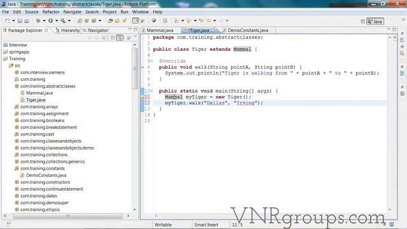Open the External Tools dropdown arrow

coord(69,21)
